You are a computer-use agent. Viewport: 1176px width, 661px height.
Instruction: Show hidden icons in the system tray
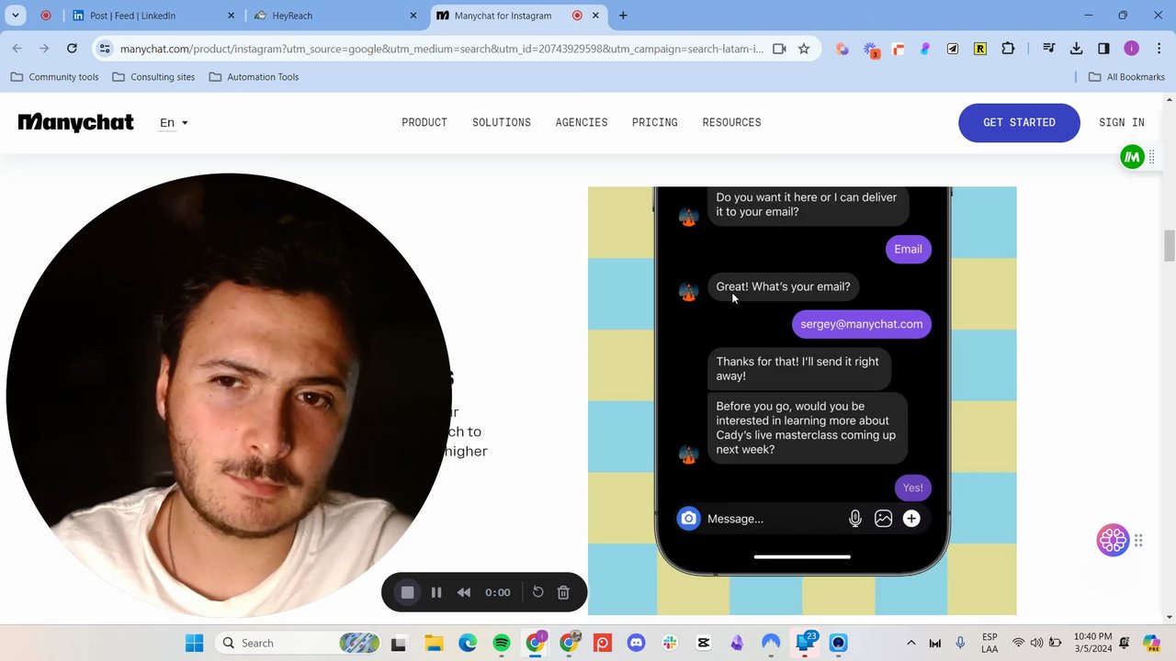point(910,643)
